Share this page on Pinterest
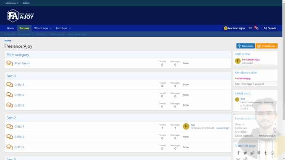The height and width of the screenshot is (160, 285). tap(259, 153)
